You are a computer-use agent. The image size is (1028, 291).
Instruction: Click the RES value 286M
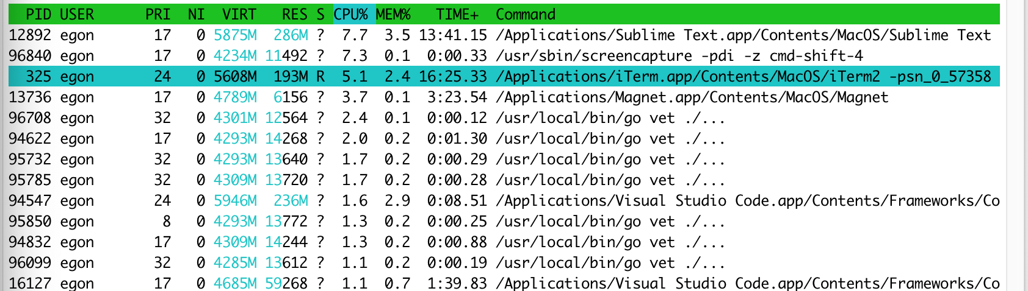(291, 35)
